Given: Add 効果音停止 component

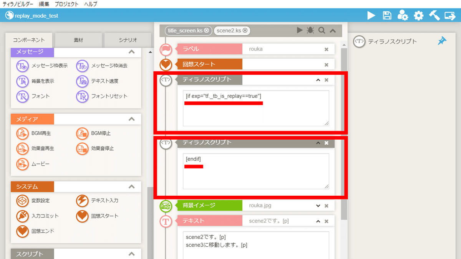Looking at the screenshot, I should click(95, 148).
